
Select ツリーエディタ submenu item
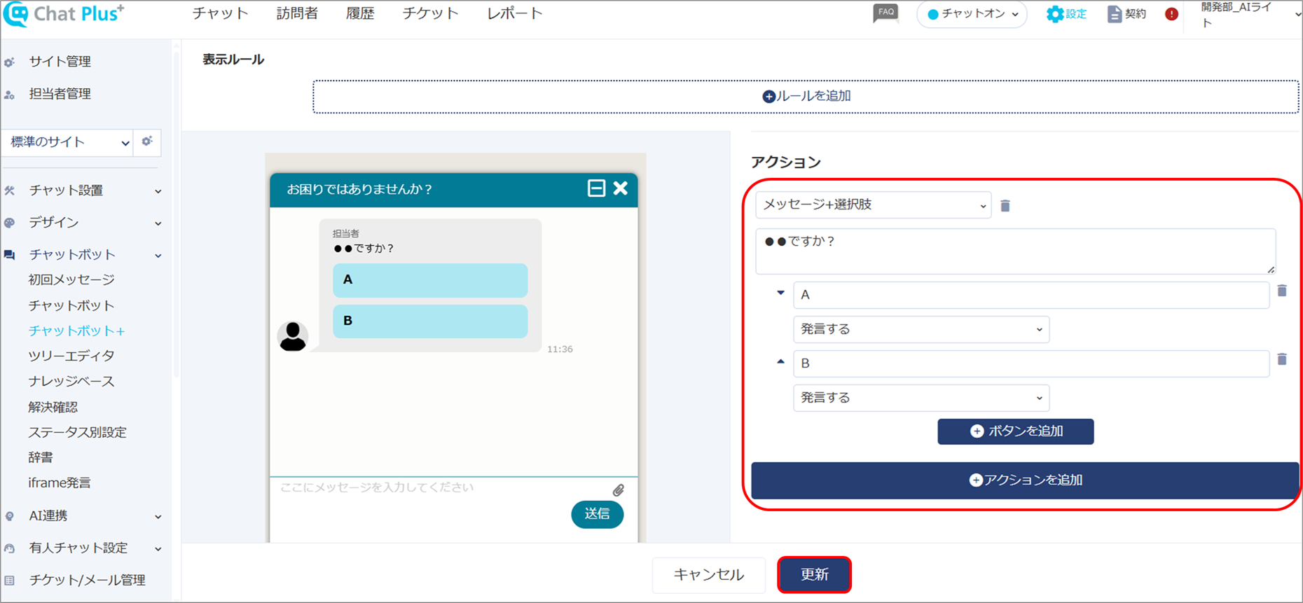[71, 356]
